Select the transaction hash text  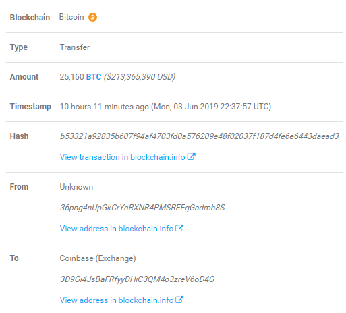click(199, 136)
